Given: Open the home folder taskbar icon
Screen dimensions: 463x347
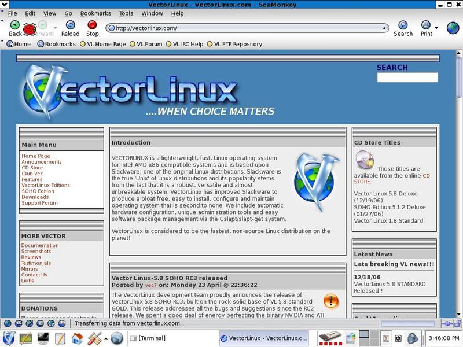Looking at the screenshot, I should tap(77, 338).
